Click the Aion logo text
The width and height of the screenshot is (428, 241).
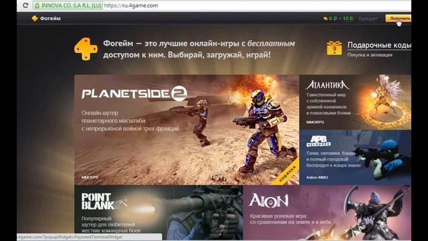(269, 201)
